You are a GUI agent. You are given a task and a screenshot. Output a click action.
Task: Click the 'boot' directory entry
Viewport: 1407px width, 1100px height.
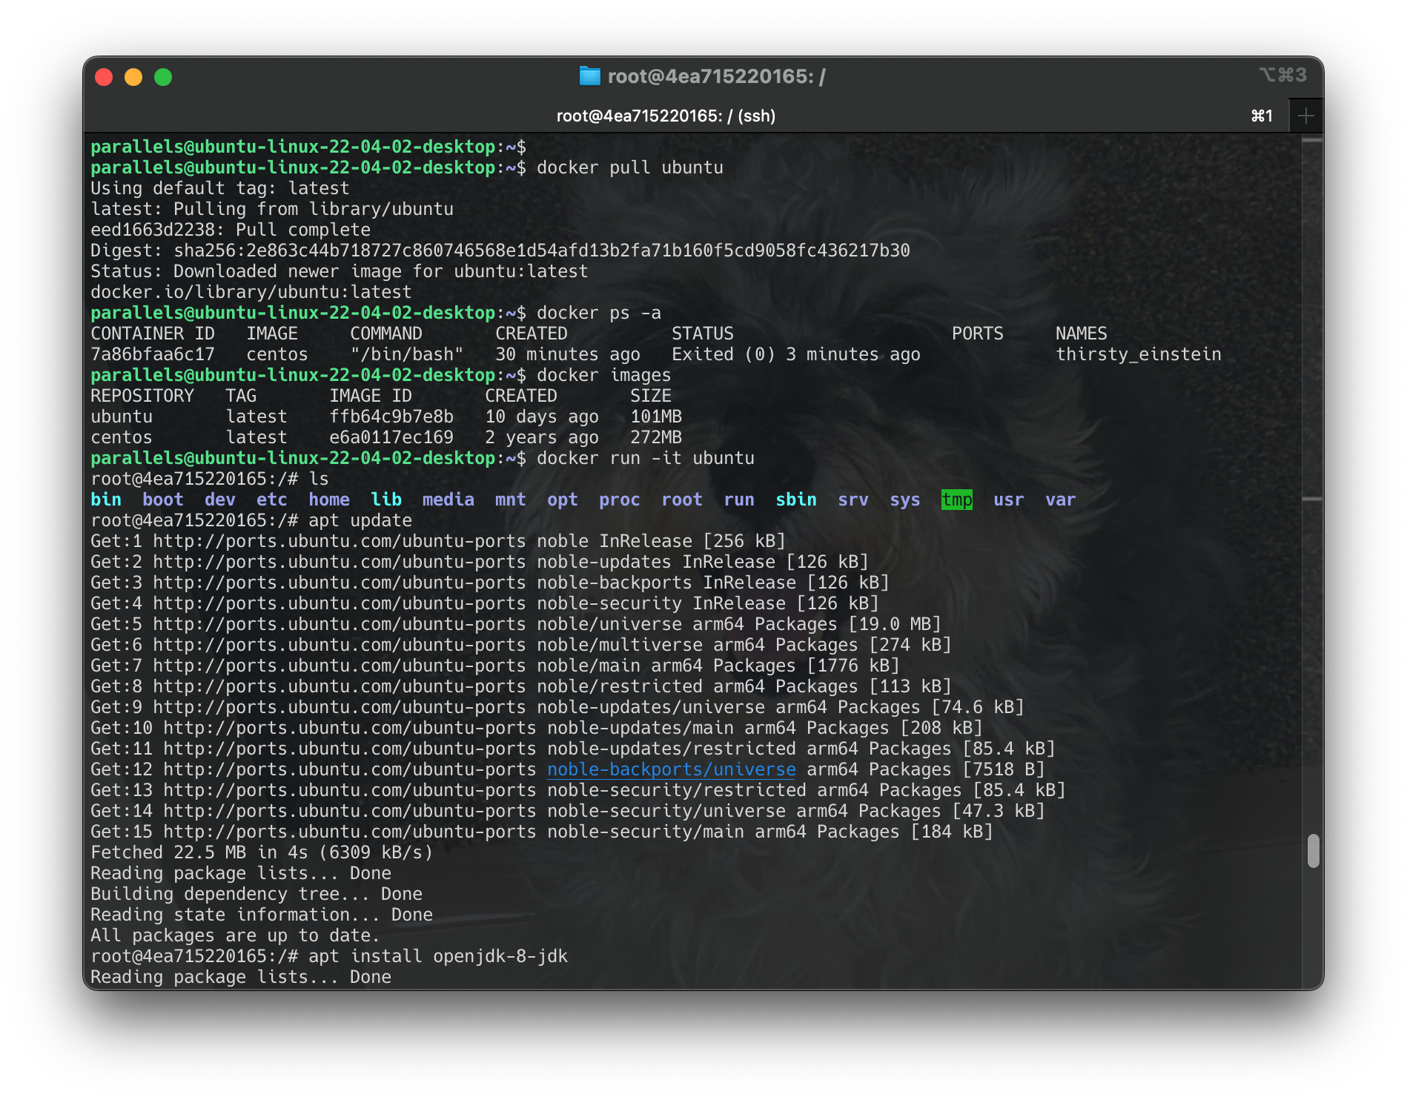coord(163,500)
